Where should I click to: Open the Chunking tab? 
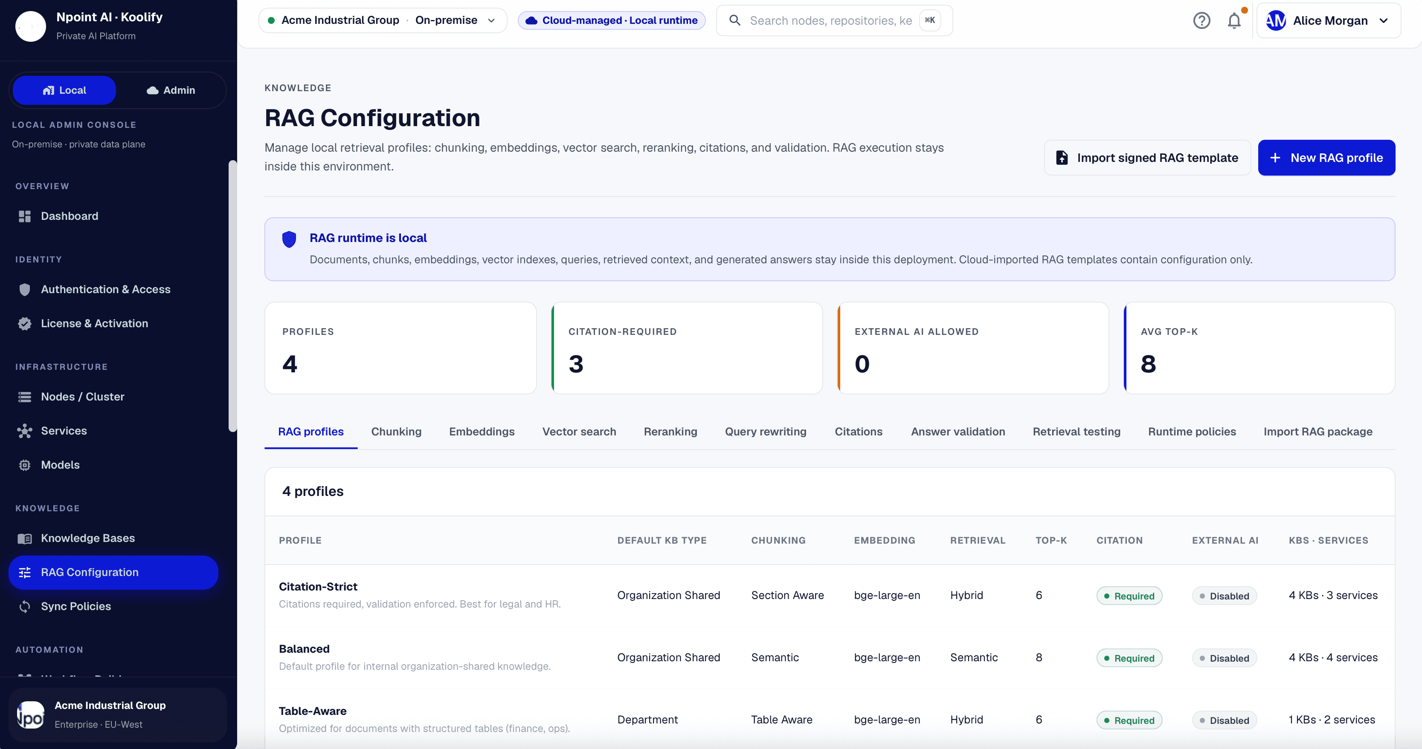[x=396, y=432]
